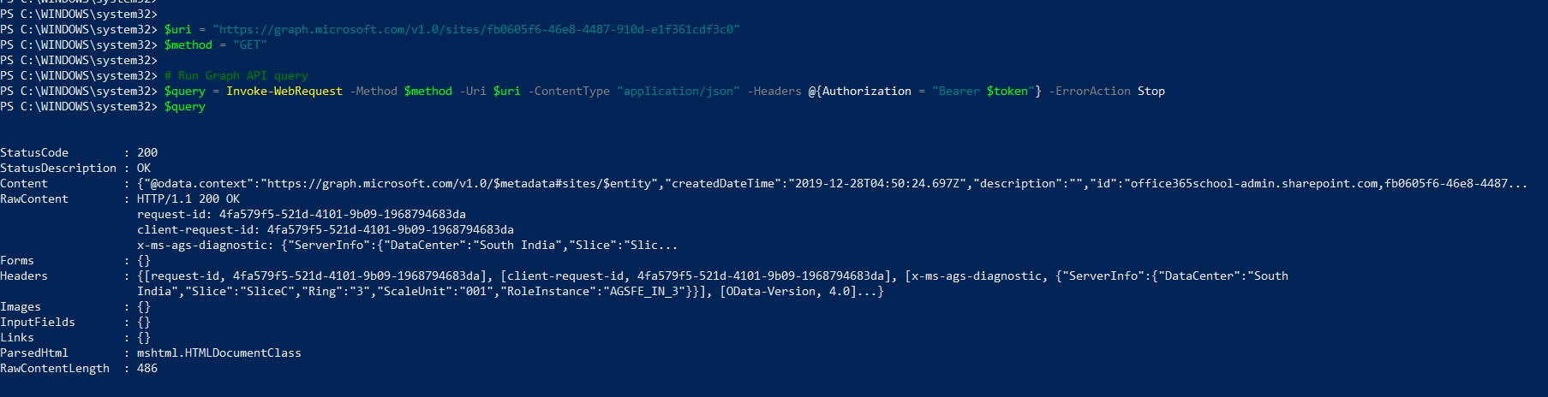Click the Forms property label
The height and width of the screenshot is (397, 1548).
tap(17, 260)
